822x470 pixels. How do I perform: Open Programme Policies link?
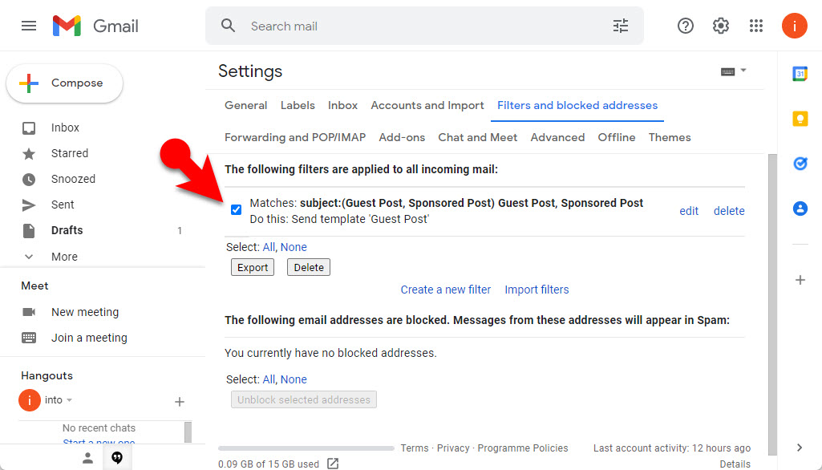[x=523, y=448]
